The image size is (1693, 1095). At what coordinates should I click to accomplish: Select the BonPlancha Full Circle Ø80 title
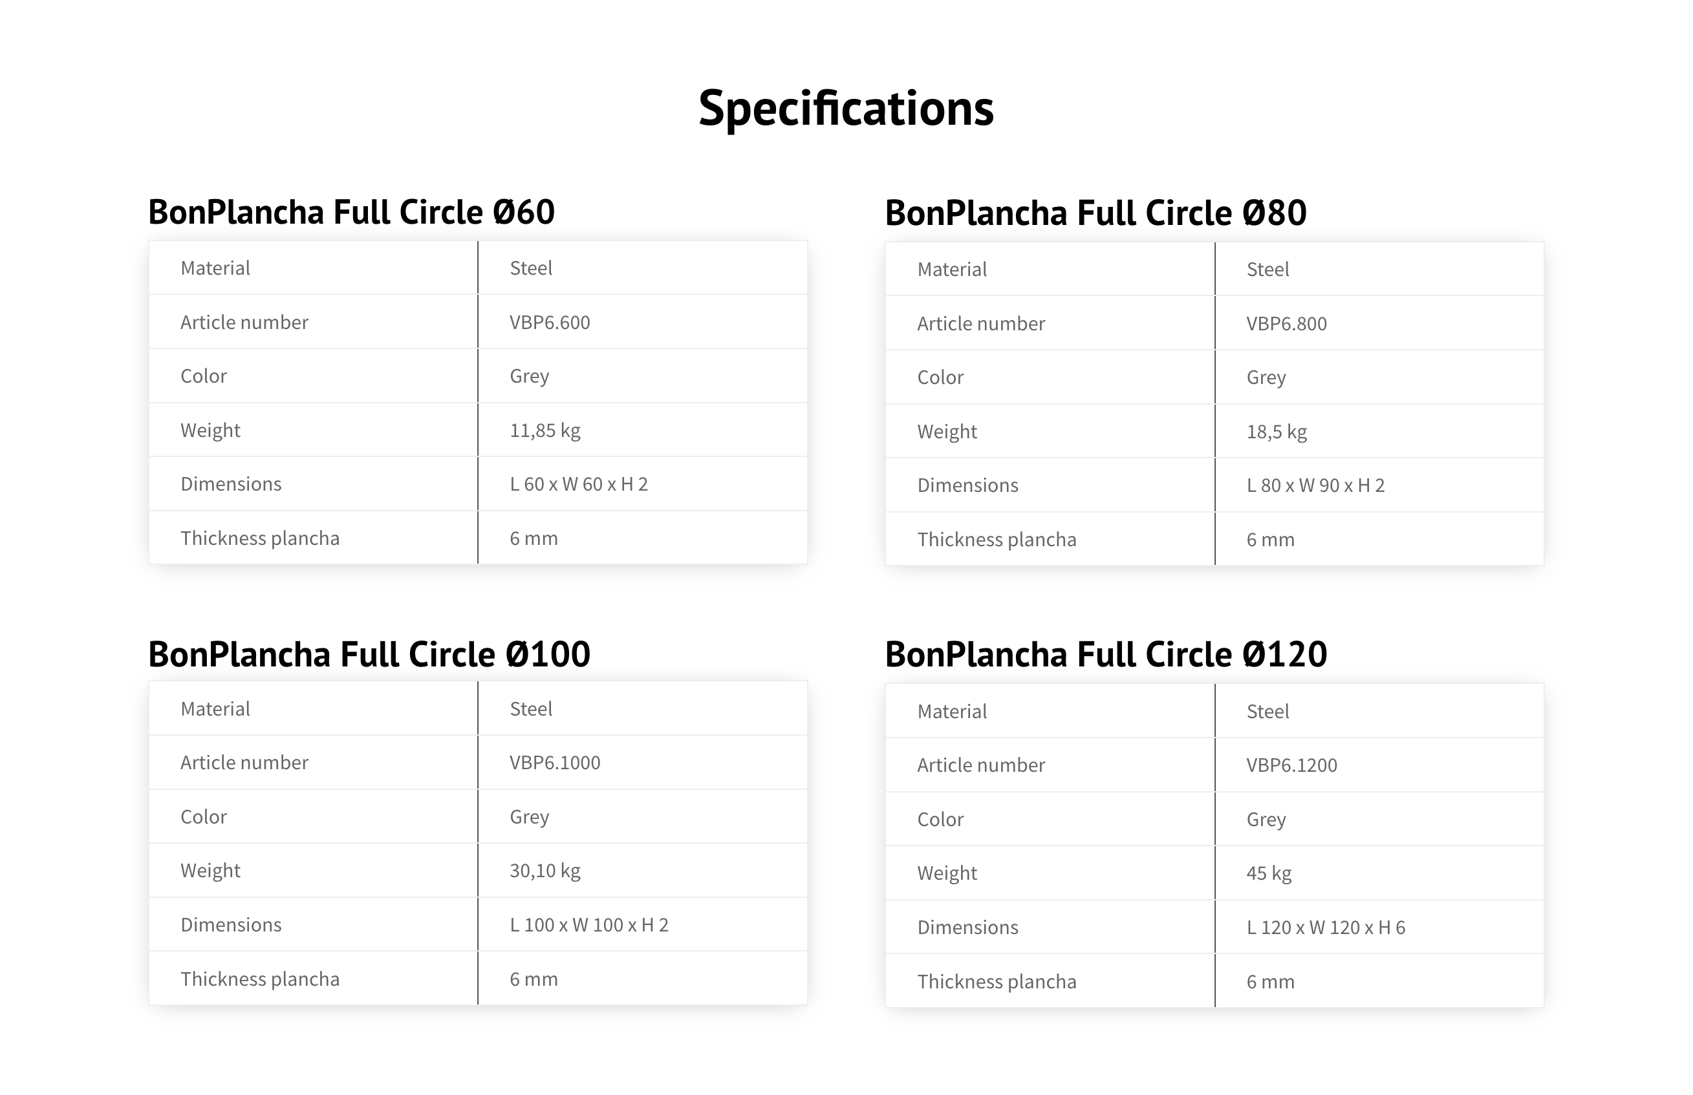1095,213
